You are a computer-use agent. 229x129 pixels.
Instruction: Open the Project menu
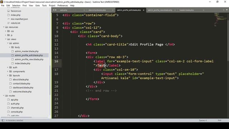click(52, 6)
